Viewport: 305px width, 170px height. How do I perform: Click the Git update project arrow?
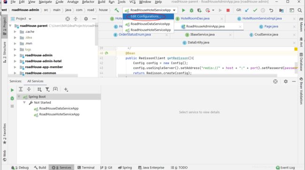247,10
